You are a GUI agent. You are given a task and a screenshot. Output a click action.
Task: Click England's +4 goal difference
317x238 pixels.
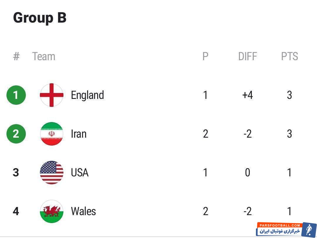click(247, 95)
